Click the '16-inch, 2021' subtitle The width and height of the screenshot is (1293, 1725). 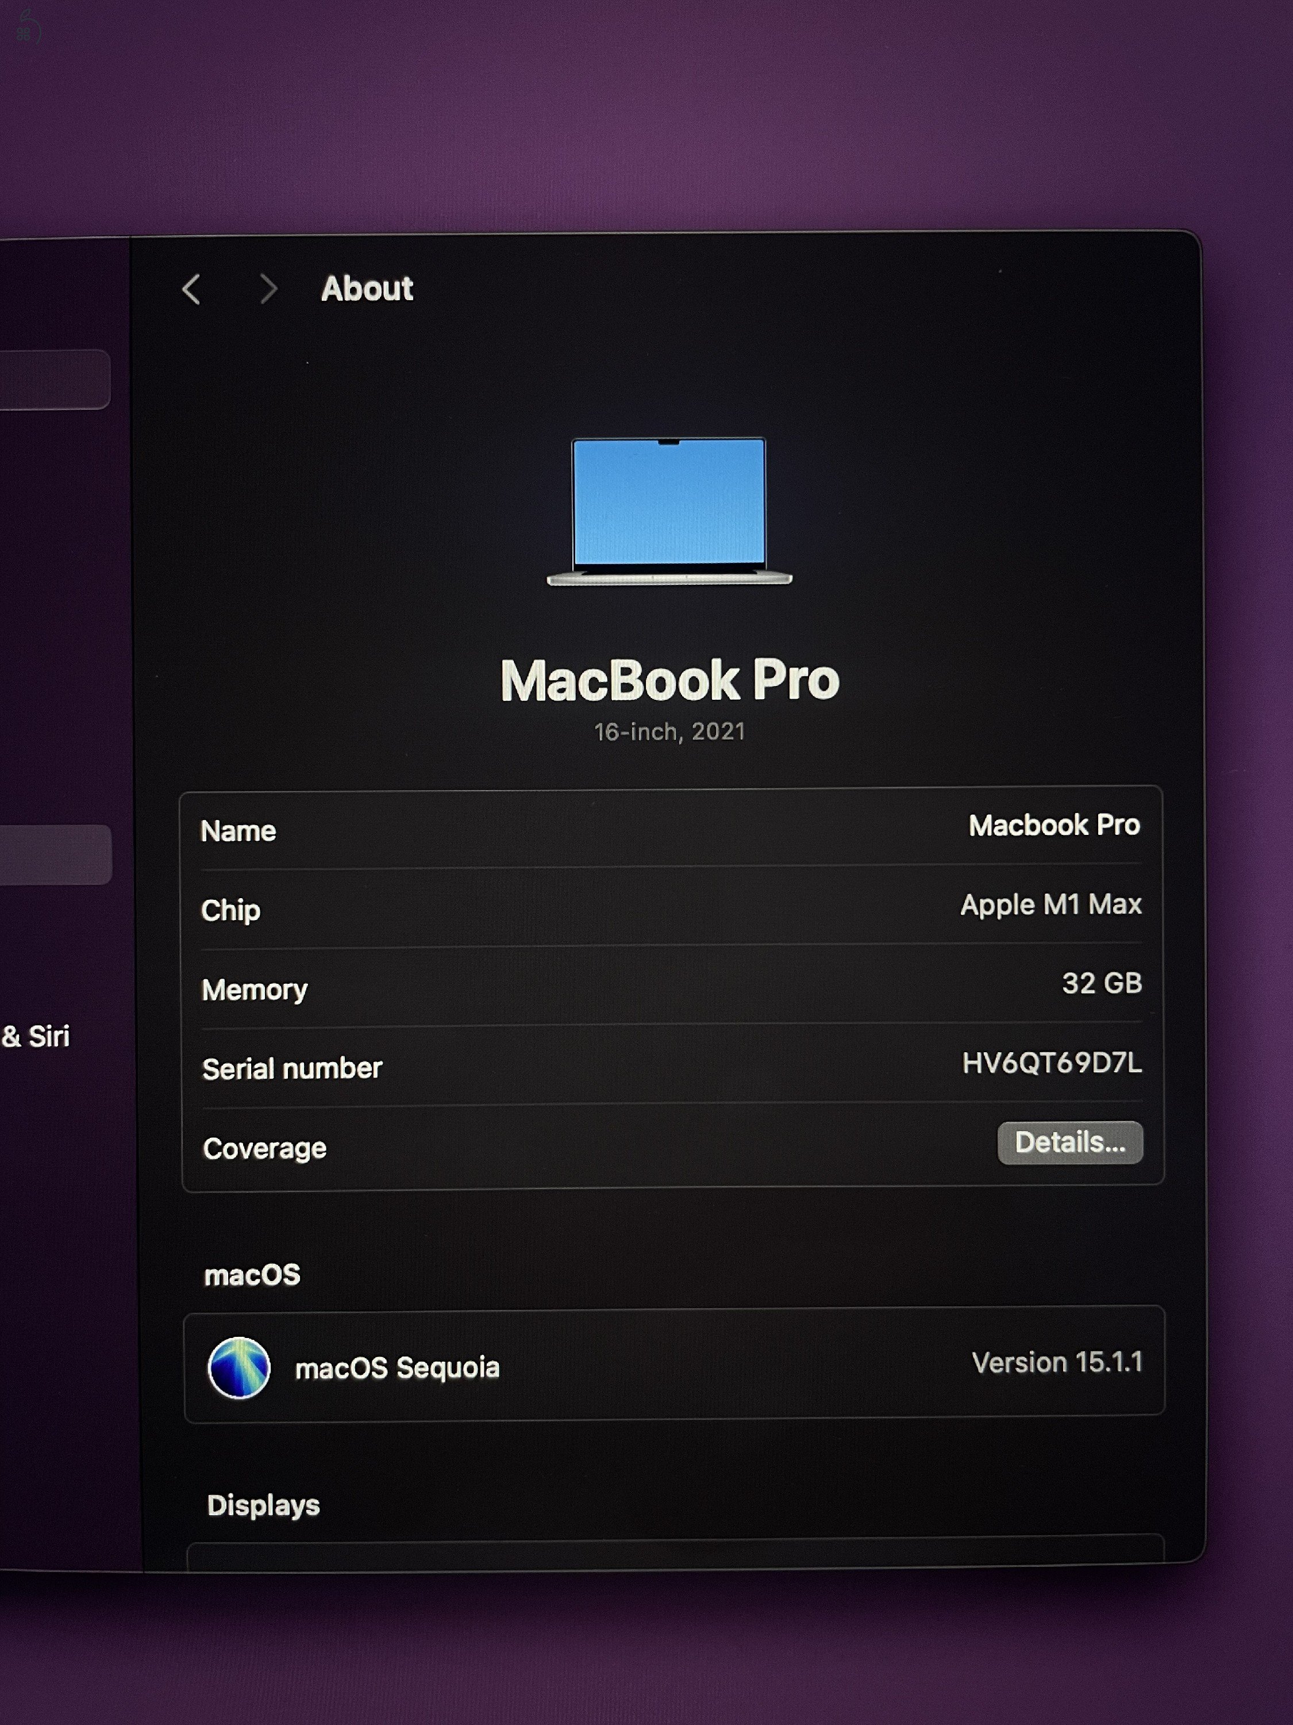[669, 731]
